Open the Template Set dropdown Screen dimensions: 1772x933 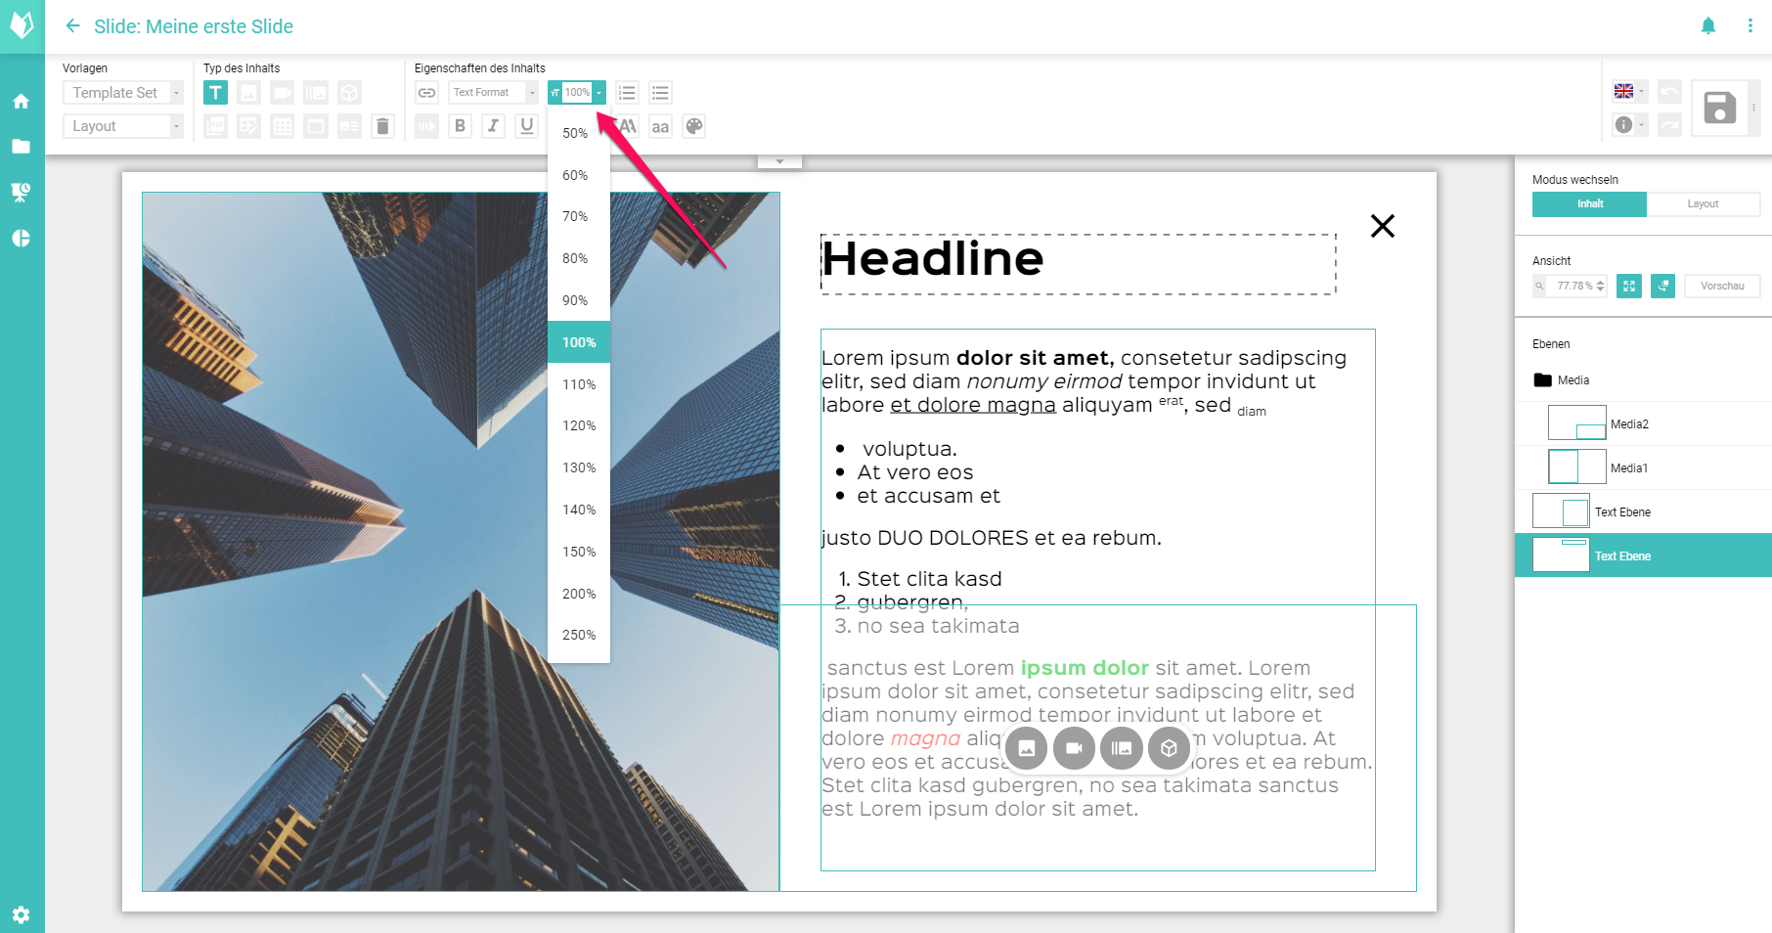[x=123, y=93]
